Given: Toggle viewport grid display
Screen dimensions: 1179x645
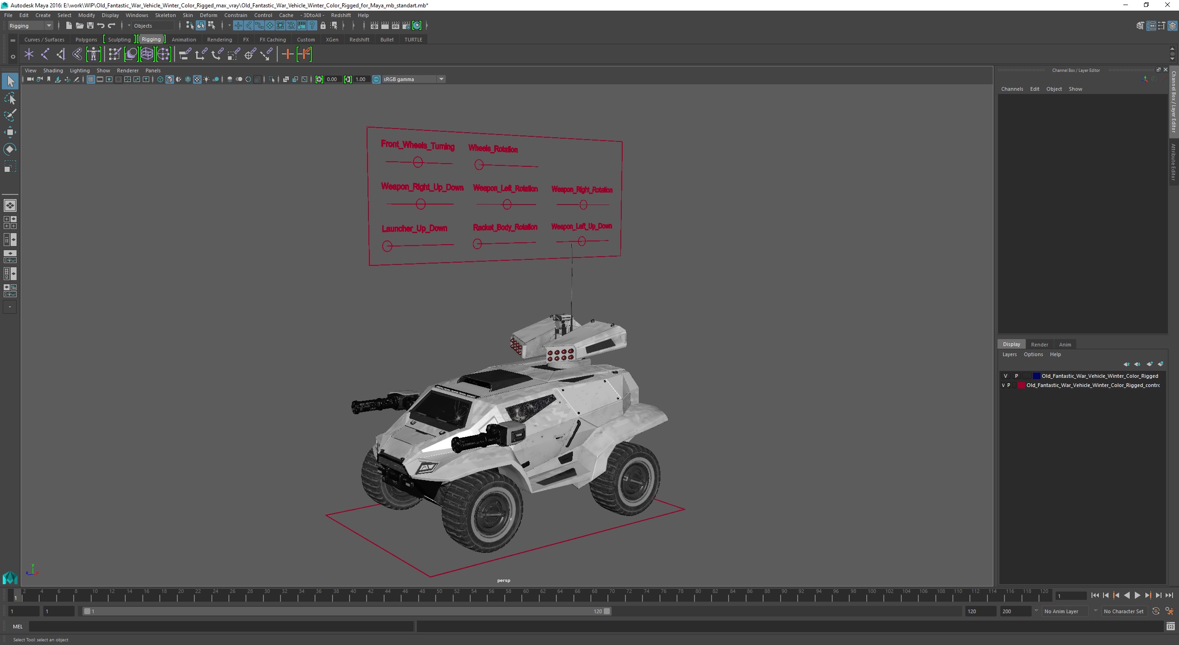Looking at the screenshot, I should [x=91, y=80].
